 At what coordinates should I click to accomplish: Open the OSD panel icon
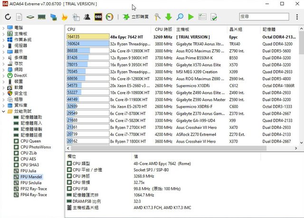pyautogui.click(x=98, y=17)
